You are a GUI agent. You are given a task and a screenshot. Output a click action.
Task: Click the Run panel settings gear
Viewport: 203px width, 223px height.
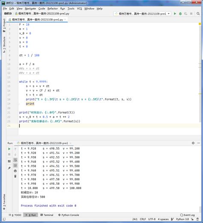(x=193, y=143)
